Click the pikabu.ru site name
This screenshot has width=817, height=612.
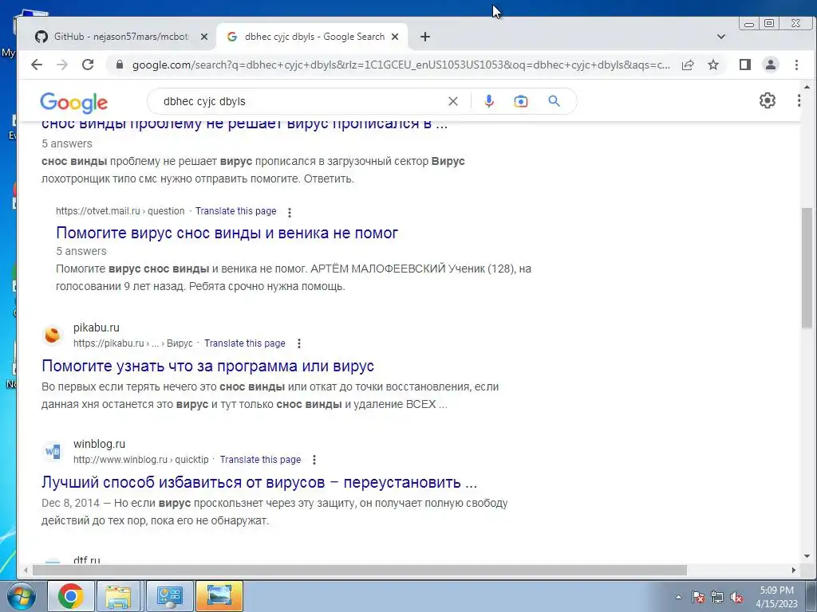pos(97,328)
